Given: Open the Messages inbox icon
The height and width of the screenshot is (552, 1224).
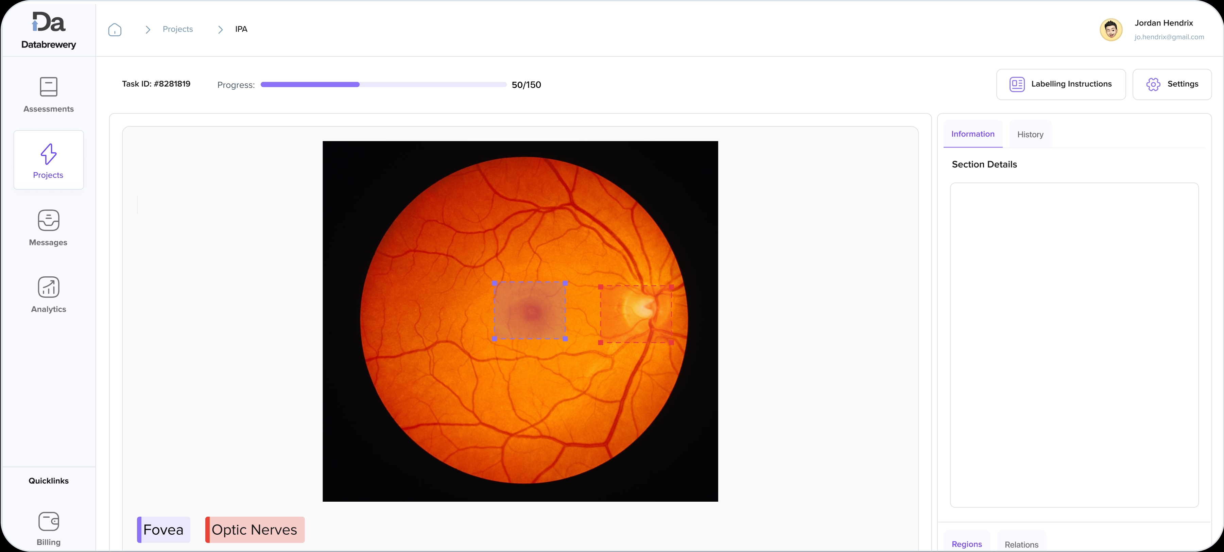Looking at the screenshot, I should 49,220.
